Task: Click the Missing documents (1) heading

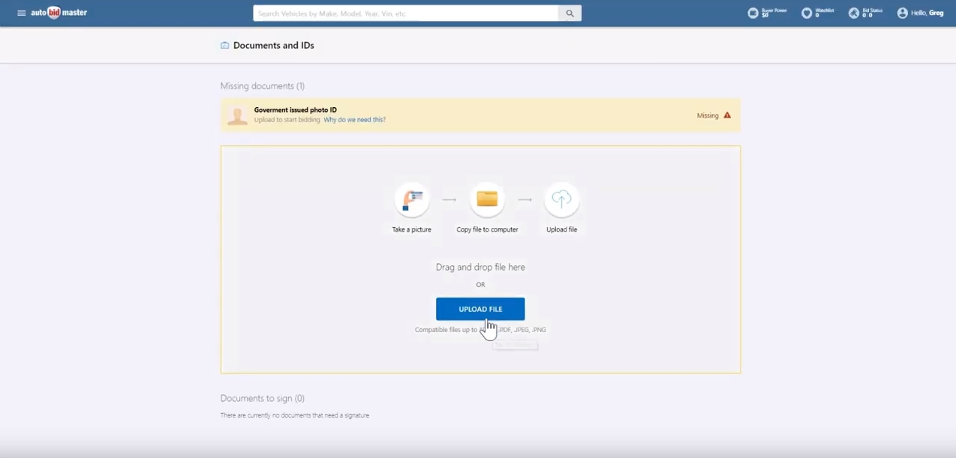Action: pyautogui.click(x=262, y=86)
